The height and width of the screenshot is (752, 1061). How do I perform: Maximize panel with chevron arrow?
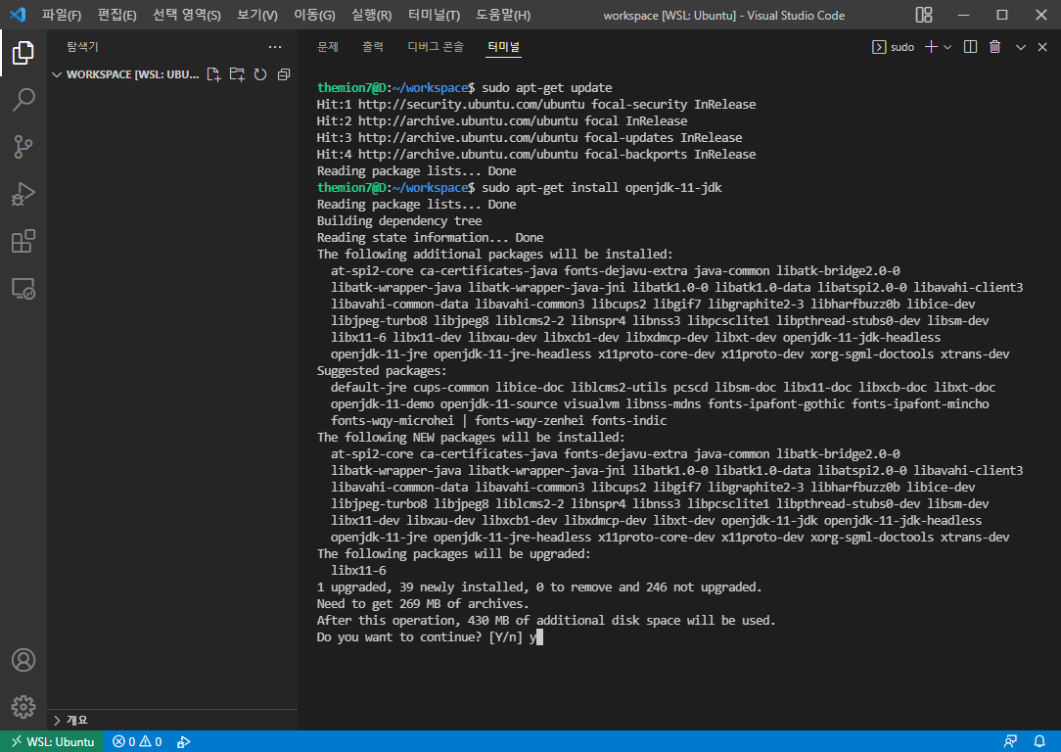1021,47
